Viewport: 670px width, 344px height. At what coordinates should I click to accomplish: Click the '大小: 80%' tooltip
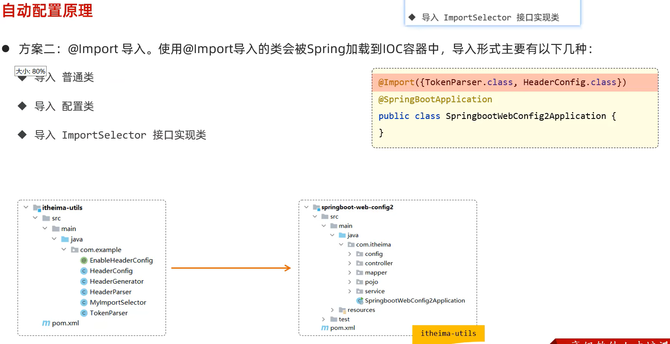coord(30,71)
